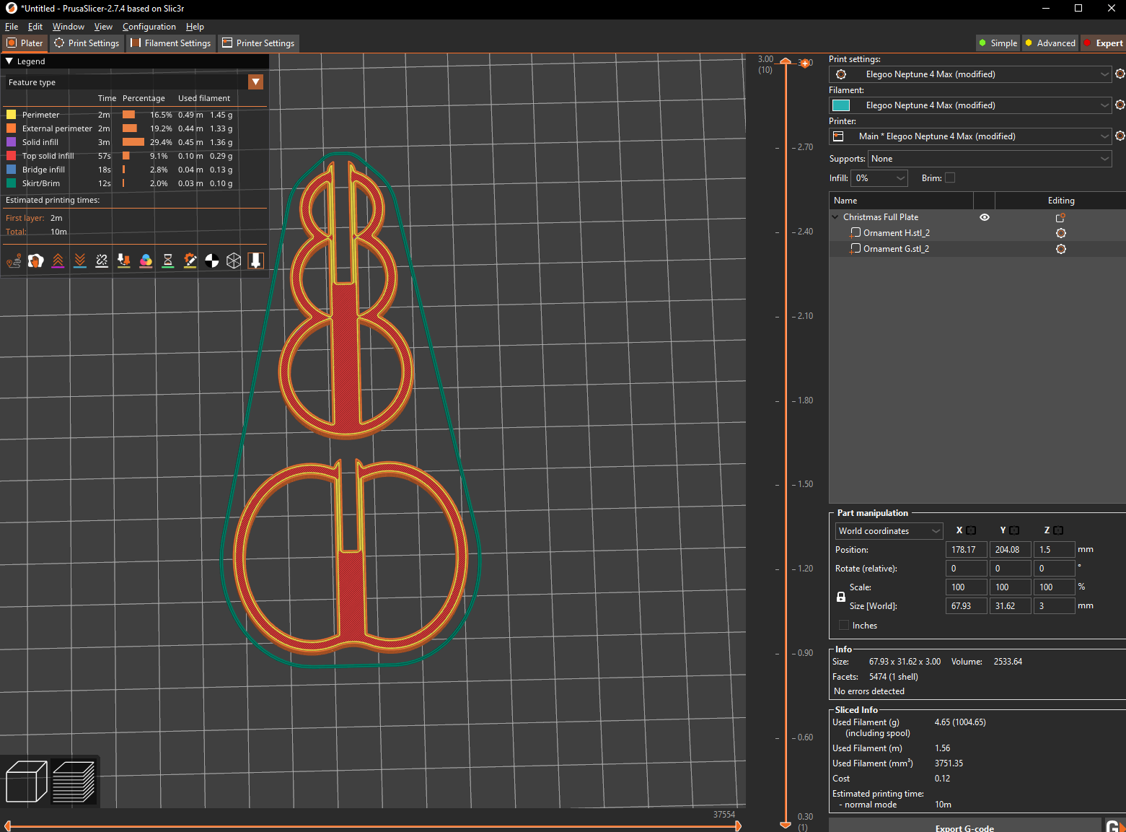
Task: Select Expert mode
Action: pyautogui.click(x=1103, y=43)
